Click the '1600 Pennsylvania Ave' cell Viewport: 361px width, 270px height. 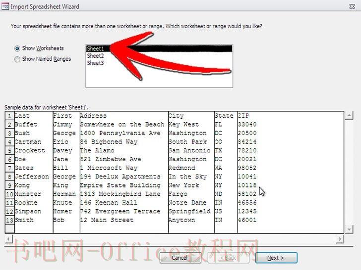124,133
